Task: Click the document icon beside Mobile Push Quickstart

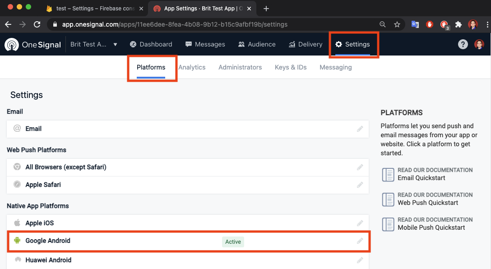Action: (388, 224)
